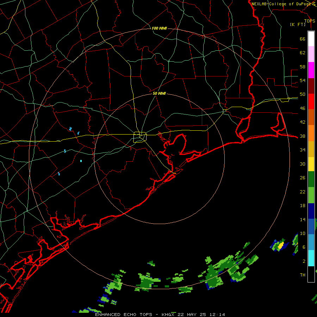Click the "66" legend value
The width and height of the screenshot is (317, 317).
tap(303, 39)
